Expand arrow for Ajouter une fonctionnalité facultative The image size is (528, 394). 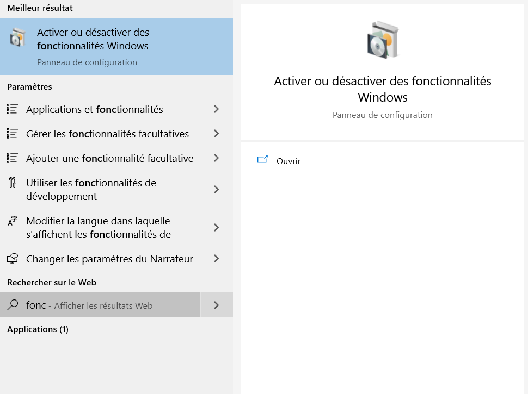tap(217, 158)
